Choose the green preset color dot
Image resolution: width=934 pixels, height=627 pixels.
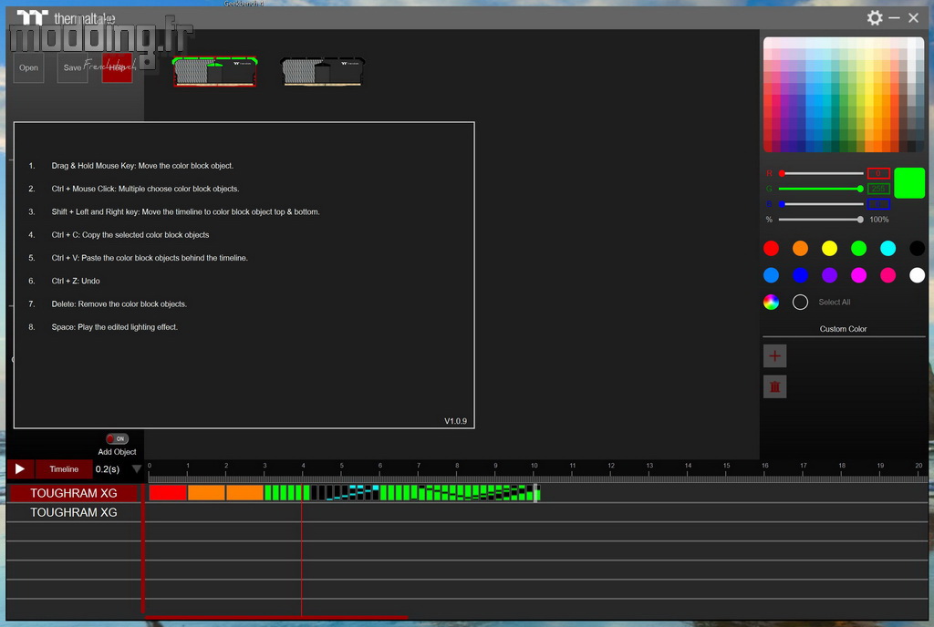tap(858, 248)
